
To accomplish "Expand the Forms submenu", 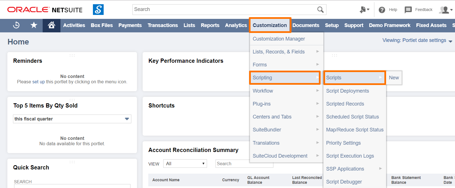I will pos(286,65).
